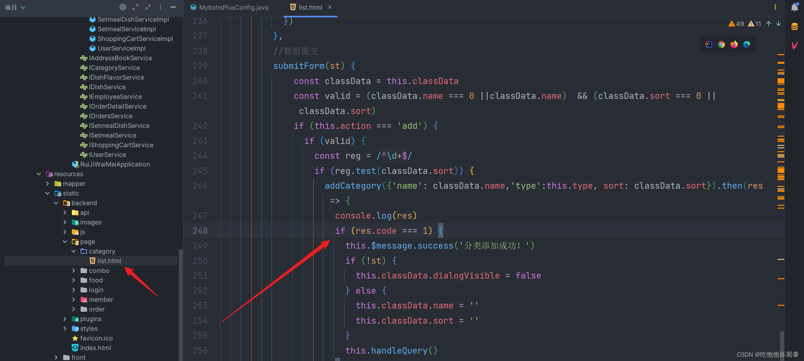Collapse the resources folder
Viewport: 804px width, 361px height.
[x=39, y=174]
